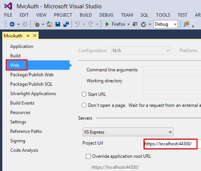This screenshot has height=171, width=201.
Task: Undo the last action
Action: (77, 24)
